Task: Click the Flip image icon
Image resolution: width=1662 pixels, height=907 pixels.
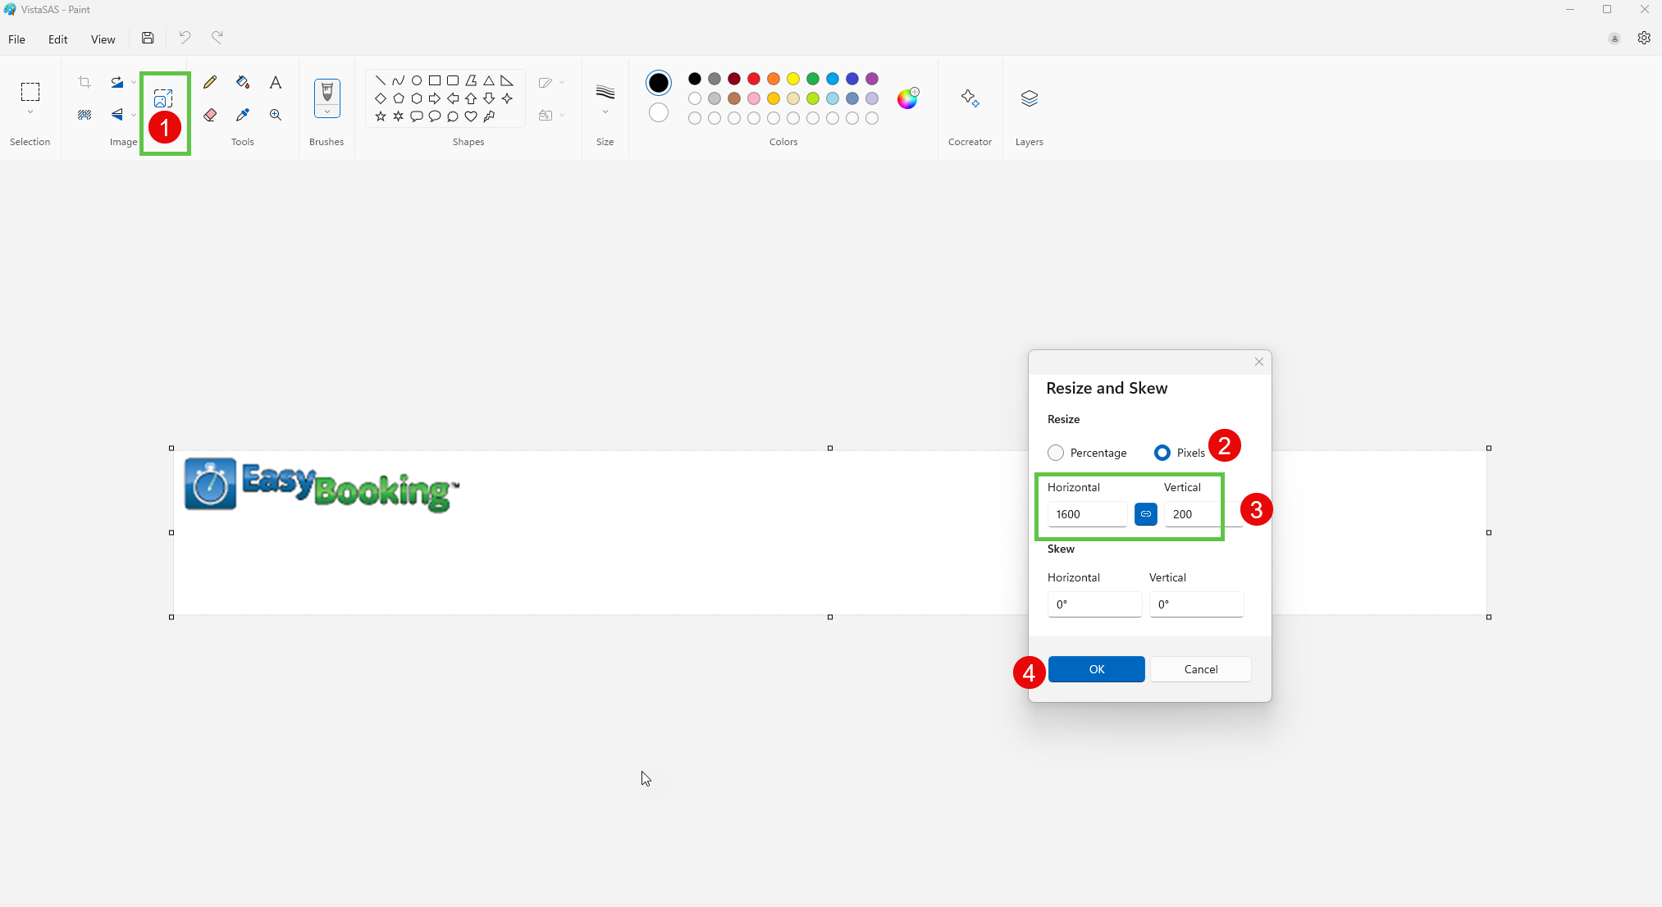Action: click(117, 115)
